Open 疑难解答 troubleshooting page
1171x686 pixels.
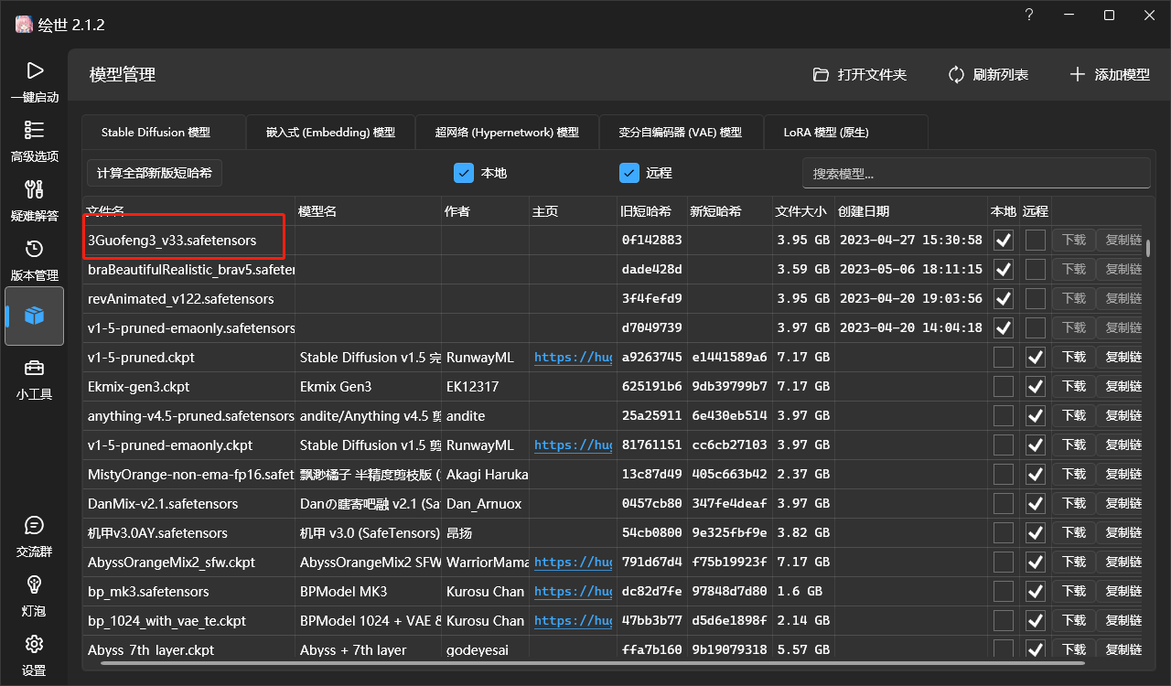(x=34, y=200)
